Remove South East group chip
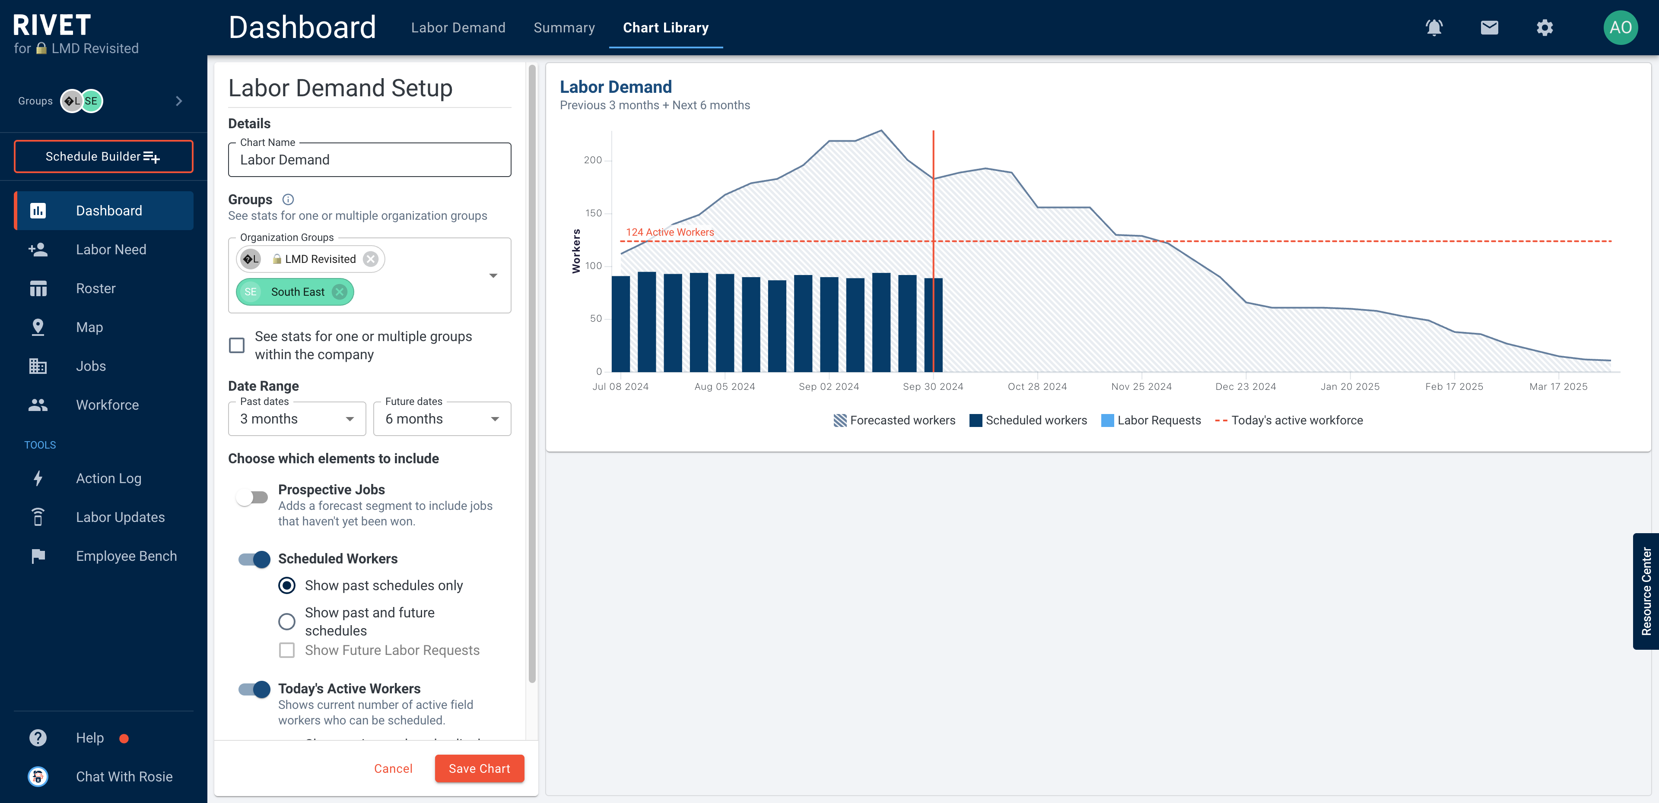Screen dimensions: 1659x803 [x=340, y=292]
